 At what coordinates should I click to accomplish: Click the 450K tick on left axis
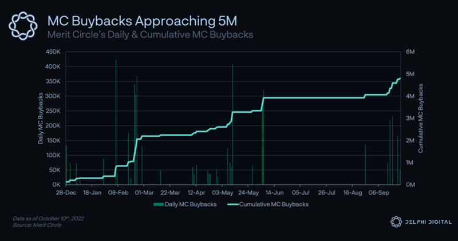[52, 52]
